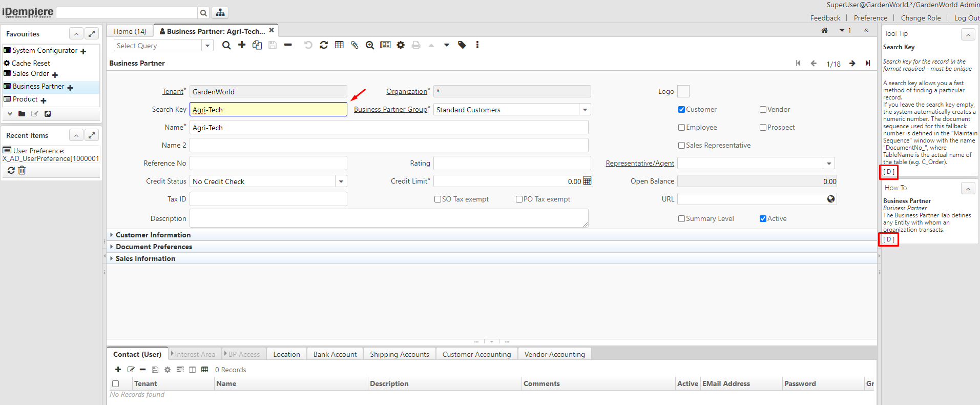Open the menu tree sitemap icon
980x405 pixels.
click(x=220, y=13)
